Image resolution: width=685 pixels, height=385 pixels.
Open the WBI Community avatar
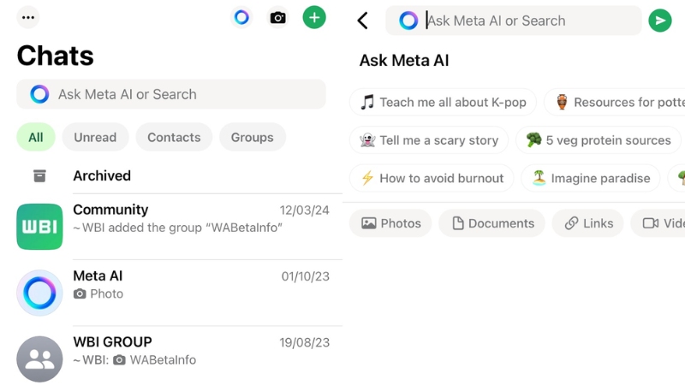pyautogui.click(x=39, y=227)
